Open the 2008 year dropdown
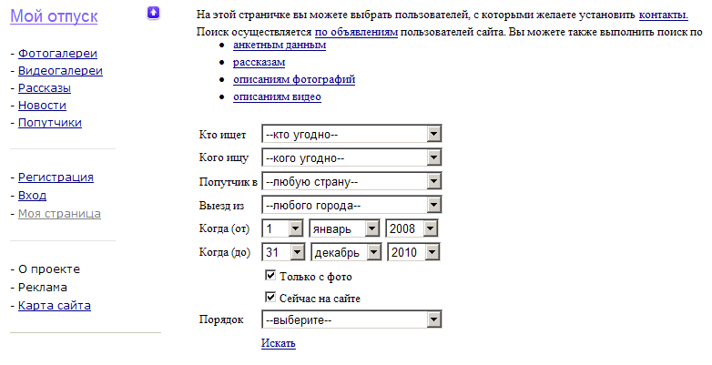The height and width of the screenshot is (365, 712). pos(412,228)
